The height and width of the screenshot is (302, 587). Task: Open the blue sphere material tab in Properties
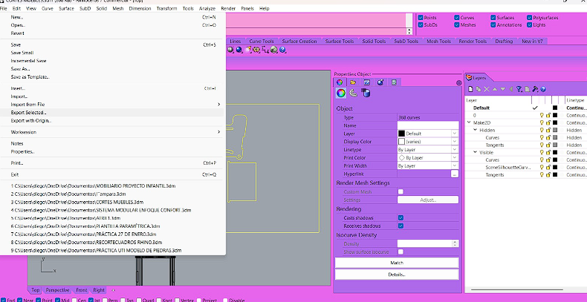pos(380,82)
